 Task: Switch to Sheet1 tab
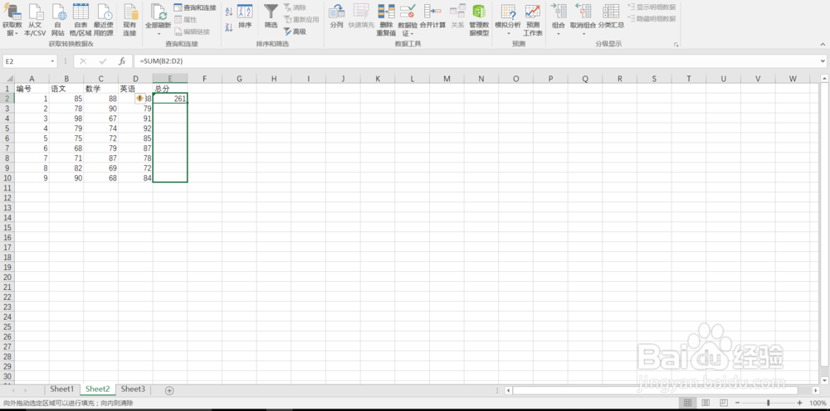62,389
